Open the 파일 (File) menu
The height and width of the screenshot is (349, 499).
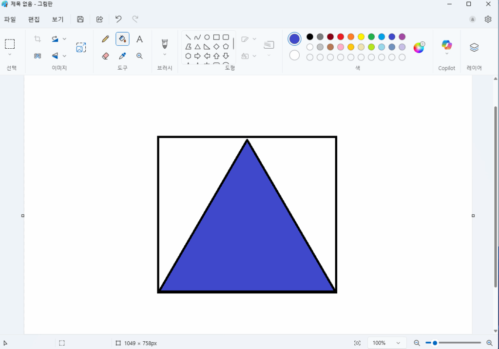pos(10,19)
